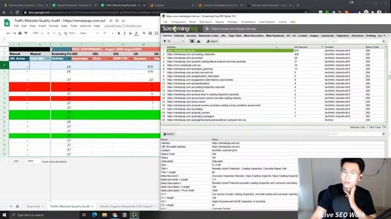Screen dimensions: 391x219
Task: Toggle bold formatting in Sheets toolbar
Action: [119, 33]
